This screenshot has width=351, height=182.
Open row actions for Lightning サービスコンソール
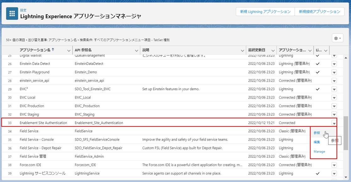(x=334, y=174)
